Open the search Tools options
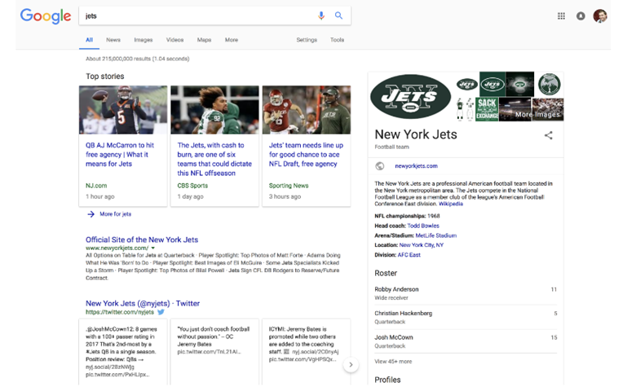This screenshot has width=636, height=391. [x=337, y=40]
